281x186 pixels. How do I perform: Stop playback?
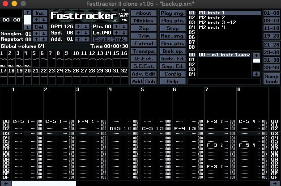pyautogui.click(x=173, y=28)
